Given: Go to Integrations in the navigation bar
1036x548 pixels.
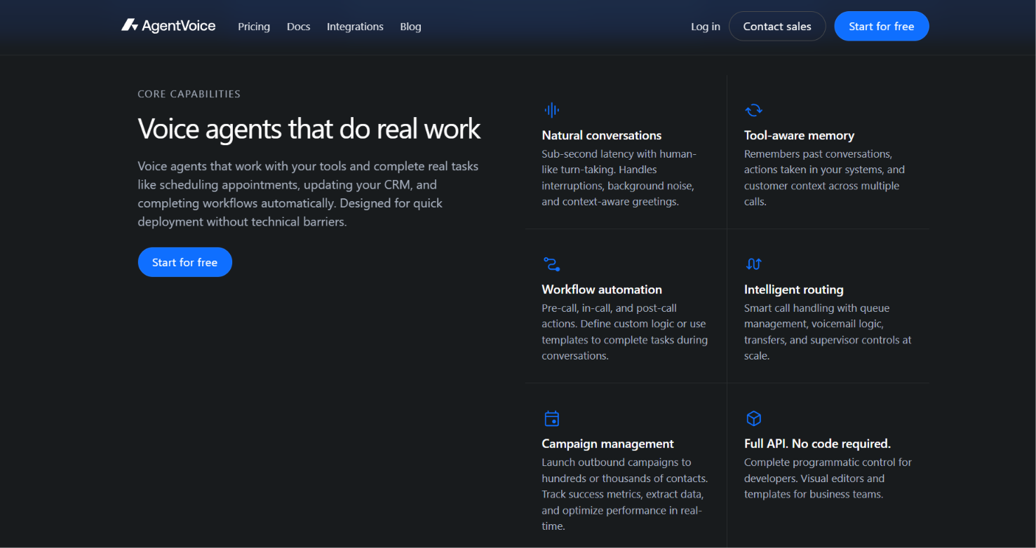Looking at the screenshot, I should [355, 27].
